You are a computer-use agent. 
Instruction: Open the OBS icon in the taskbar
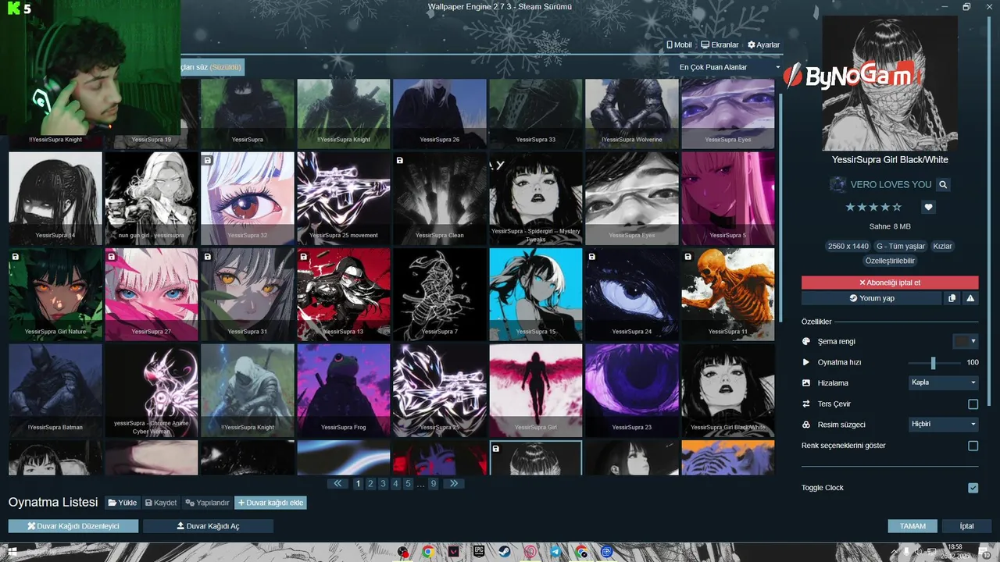coord(402,552)
